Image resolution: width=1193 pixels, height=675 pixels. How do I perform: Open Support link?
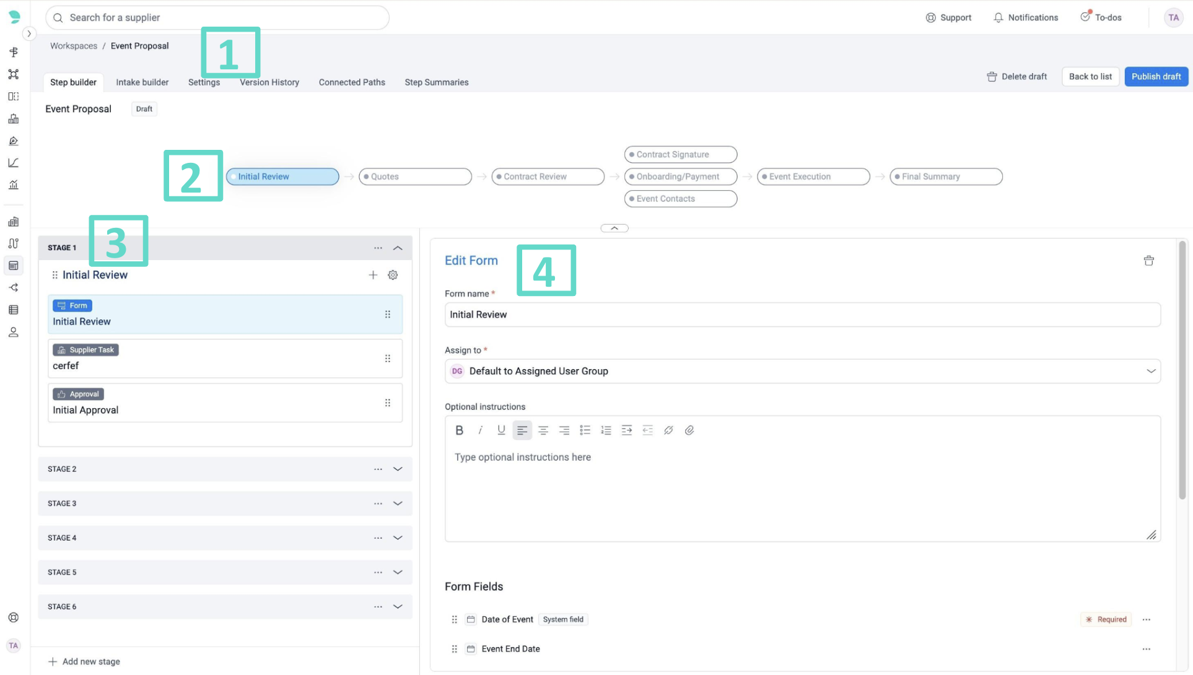tap(948, 17)
